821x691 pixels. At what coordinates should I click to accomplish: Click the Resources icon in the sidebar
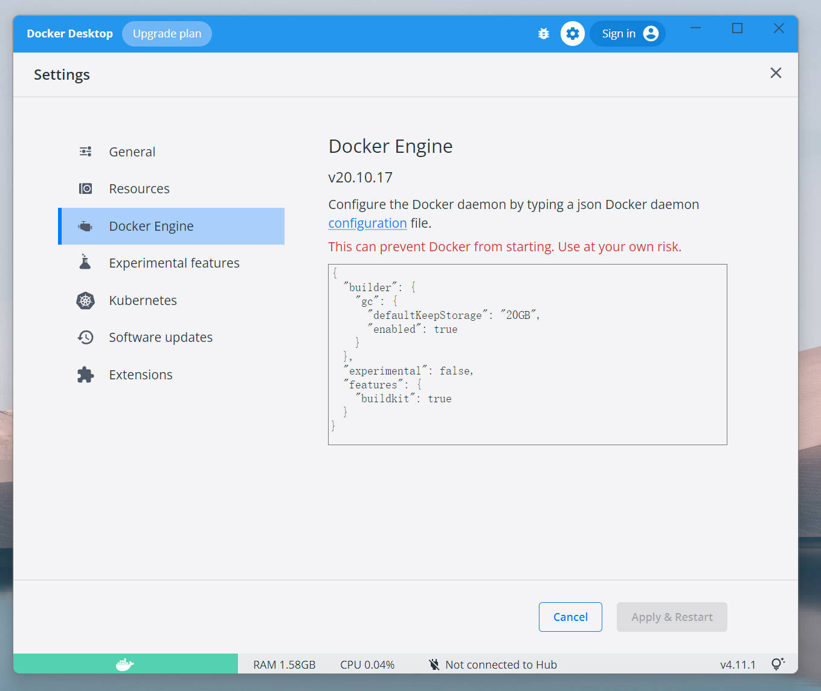tap(85, 188)
